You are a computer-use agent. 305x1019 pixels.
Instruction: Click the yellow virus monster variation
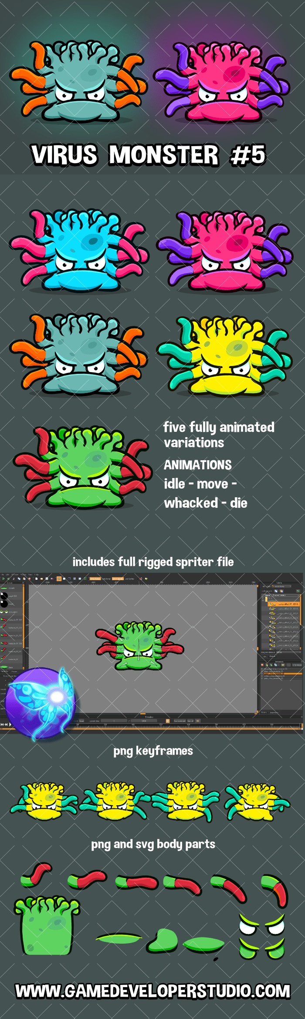coord(225,356)
